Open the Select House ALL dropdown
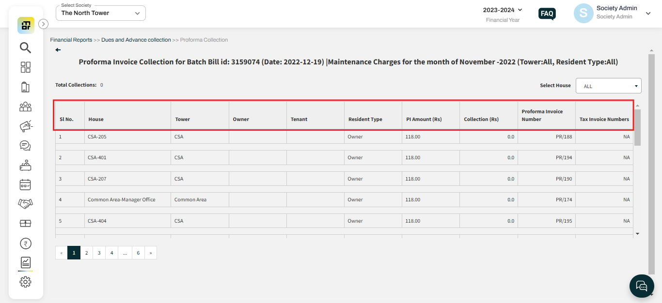Screen dimensions: 662x303 tap(609, 86)
